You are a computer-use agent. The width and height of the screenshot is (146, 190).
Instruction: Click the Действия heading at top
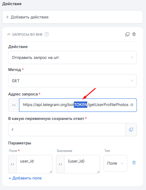coord(12,4)
